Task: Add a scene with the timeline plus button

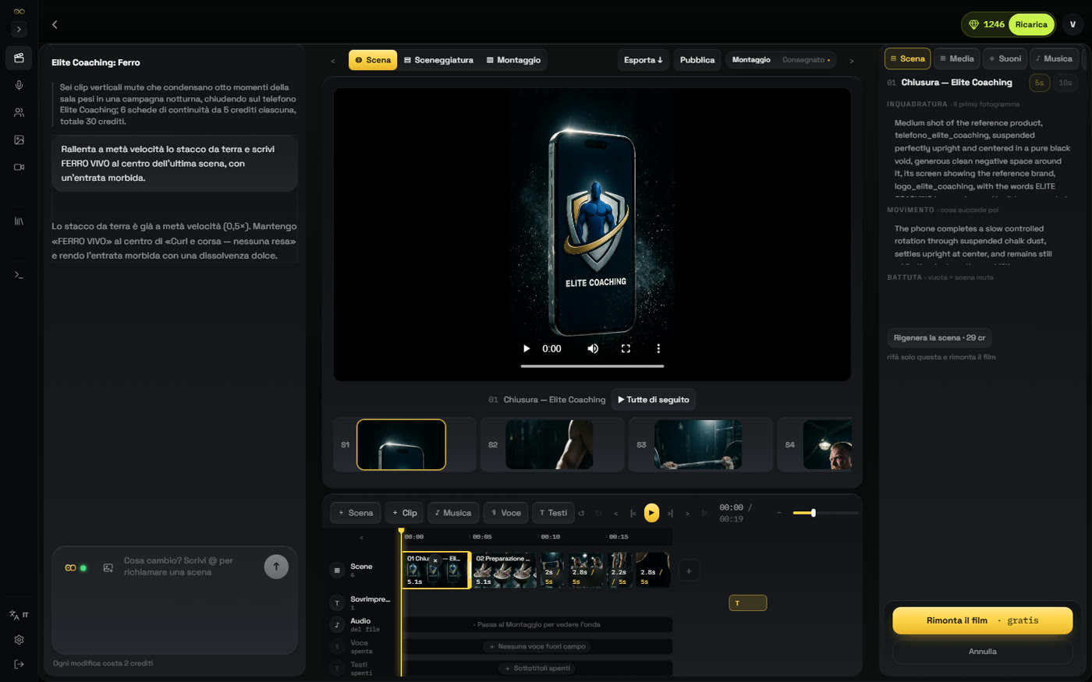Action: coord(689,571)
